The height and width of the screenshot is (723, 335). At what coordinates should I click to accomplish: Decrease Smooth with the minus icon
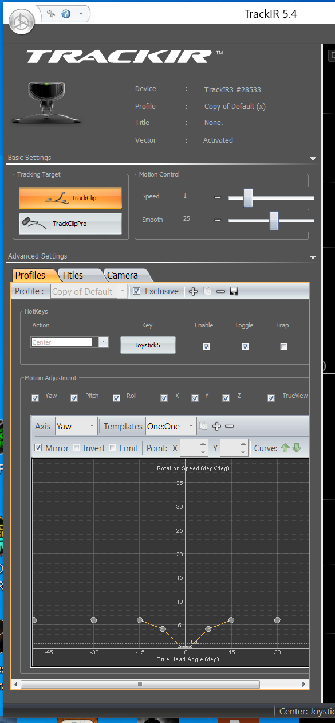pyautogui.click(x=218, y=220)
